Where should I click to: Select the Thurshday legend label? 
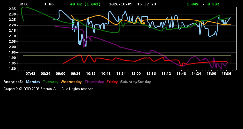coord(94,82)
